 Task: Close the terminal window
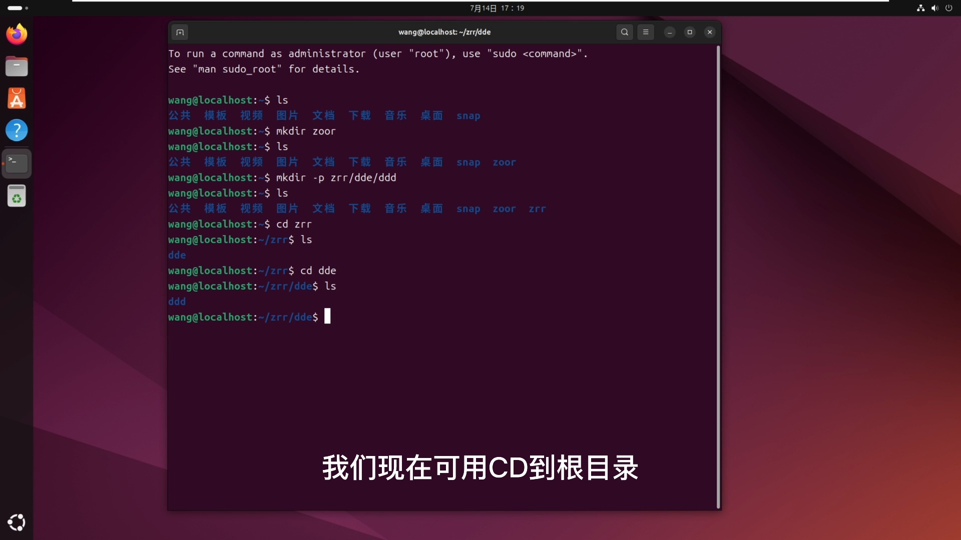coord(710,32)
